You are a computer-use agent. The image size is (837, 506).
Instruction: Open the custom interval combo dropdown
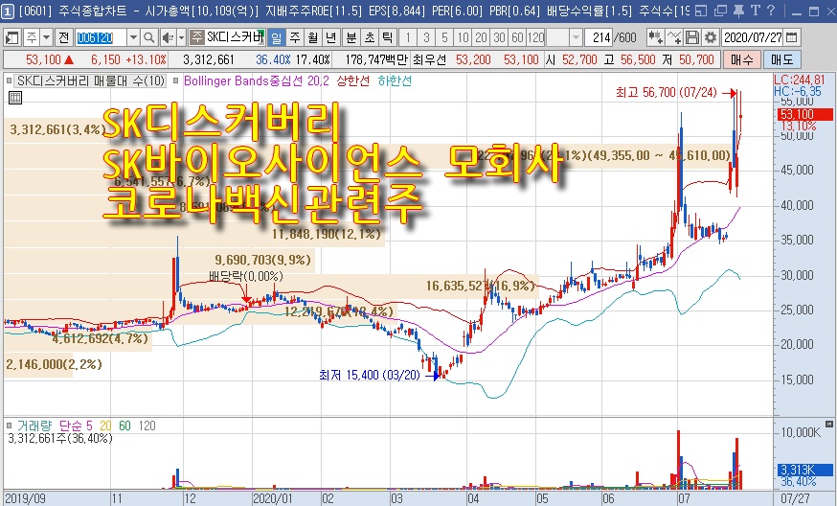click(576, 37)
